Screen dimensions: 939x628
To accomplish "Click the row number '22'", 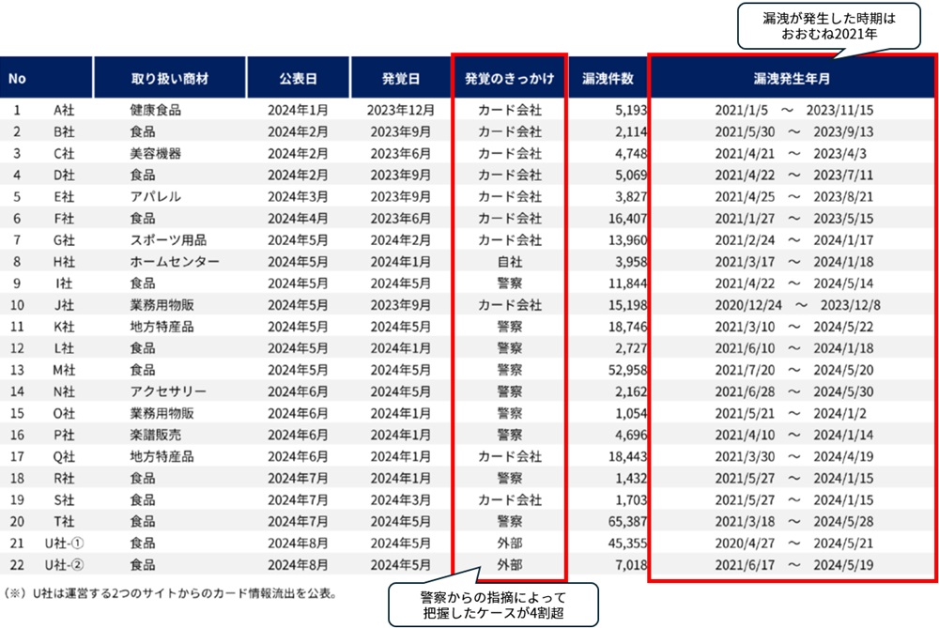I will coord(17,564).
